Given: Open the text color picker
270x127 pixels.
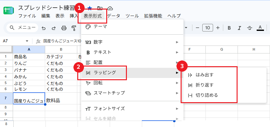Looking at the screenshot, I should pyautogui.click(x=260, y=28).
